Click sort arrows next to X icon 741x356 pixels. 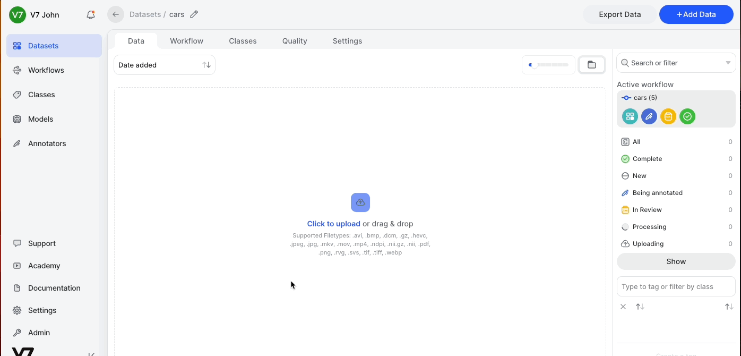coord(640,307)
